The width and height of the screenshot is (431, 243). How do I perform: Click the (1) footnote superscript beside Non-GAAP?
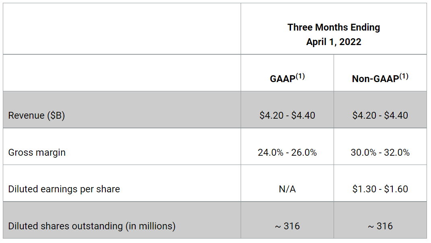(x=404, y=76)
